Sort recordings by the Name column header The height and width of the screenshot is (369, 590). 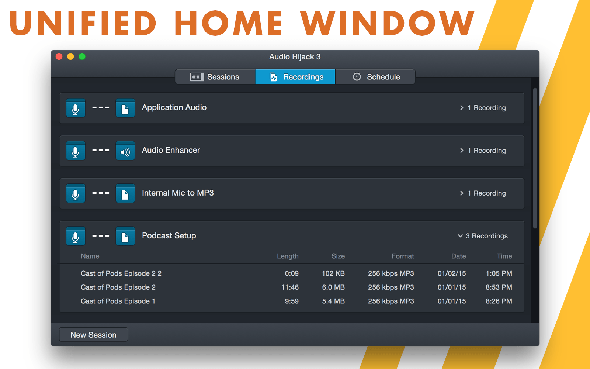(90, 256)
